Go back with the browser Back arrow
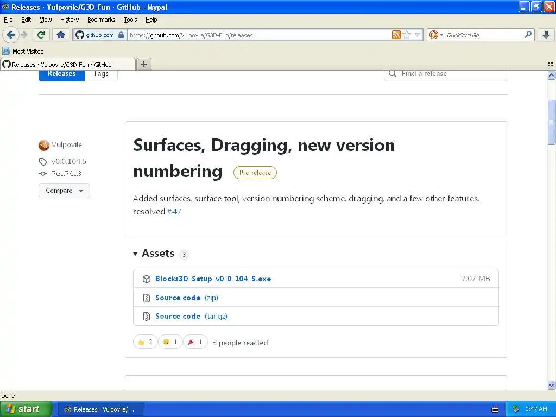This screenshot has height=417, width=556. point(10,35)
